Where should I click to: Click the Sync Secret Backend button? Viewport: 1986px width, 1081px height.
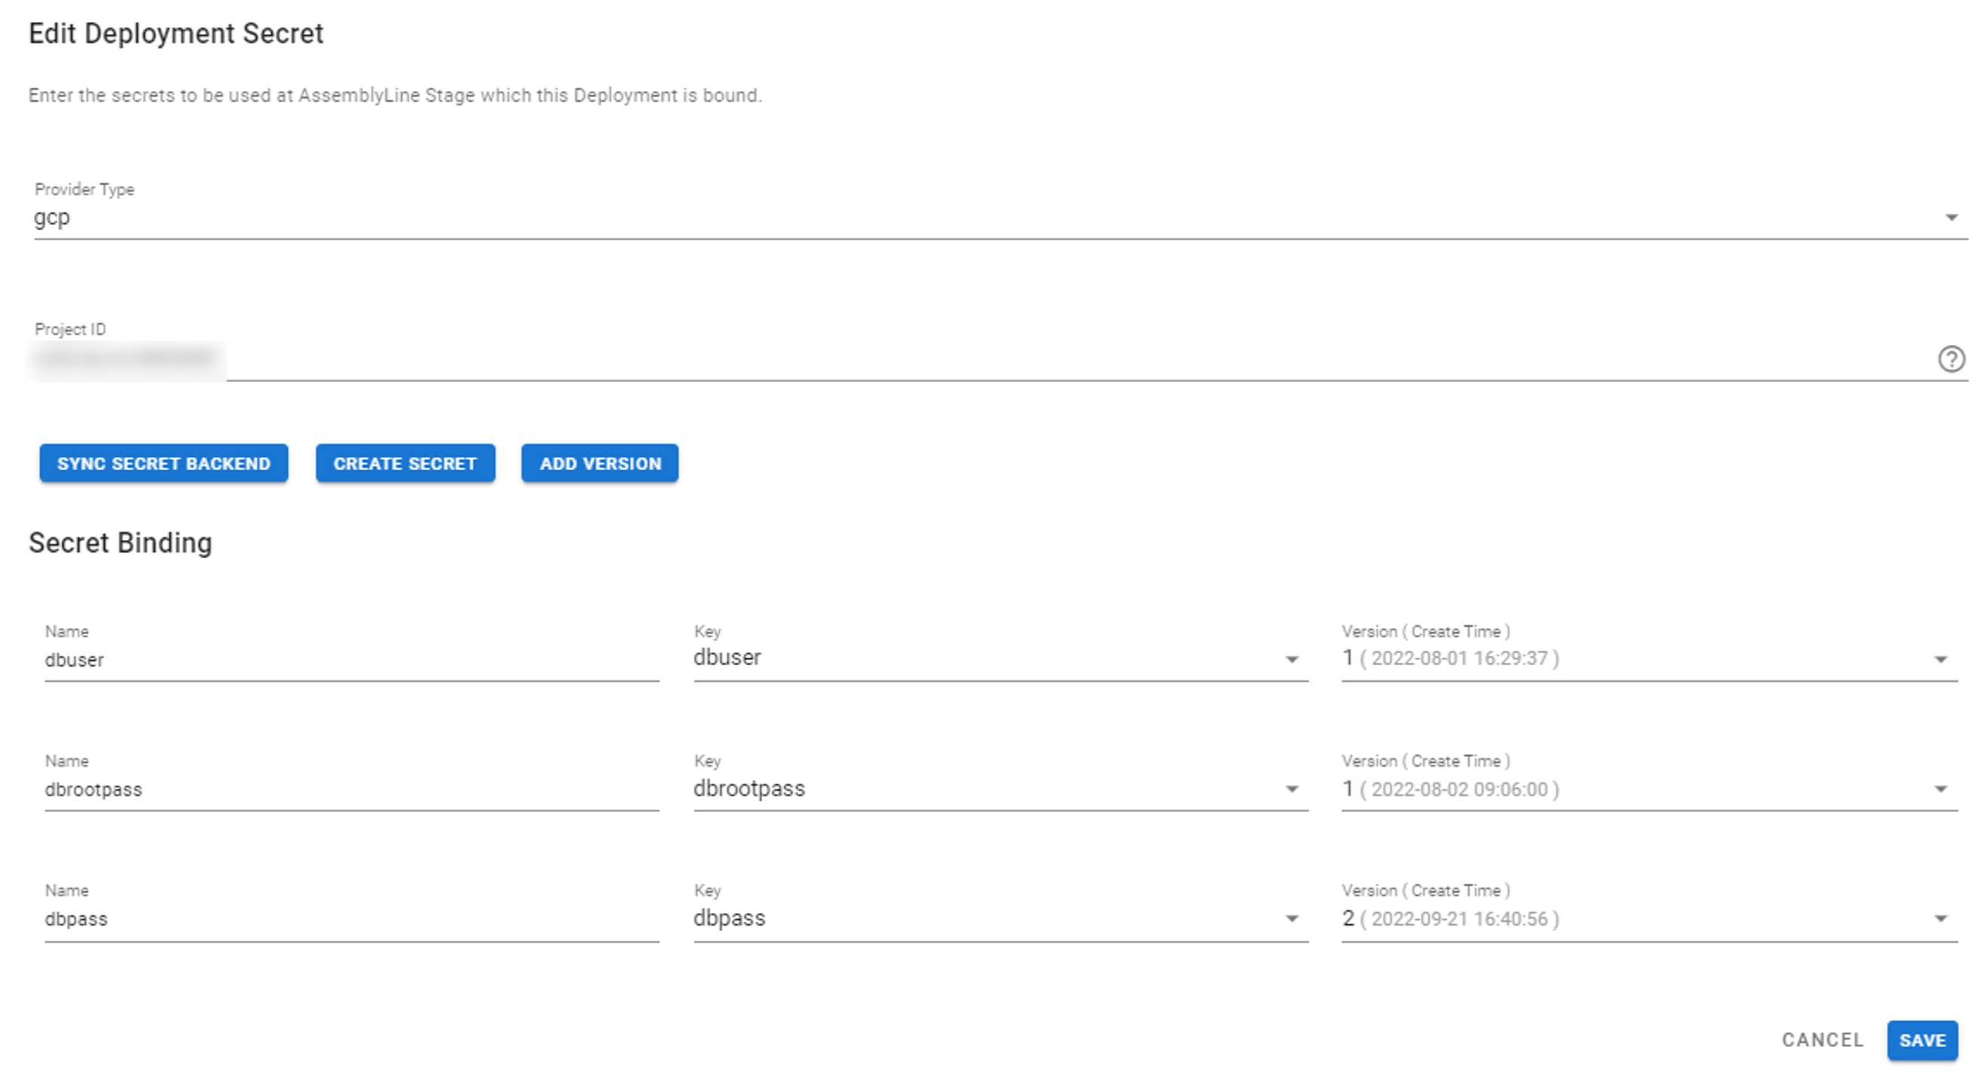pyautogui.click(x=164, y=463)
